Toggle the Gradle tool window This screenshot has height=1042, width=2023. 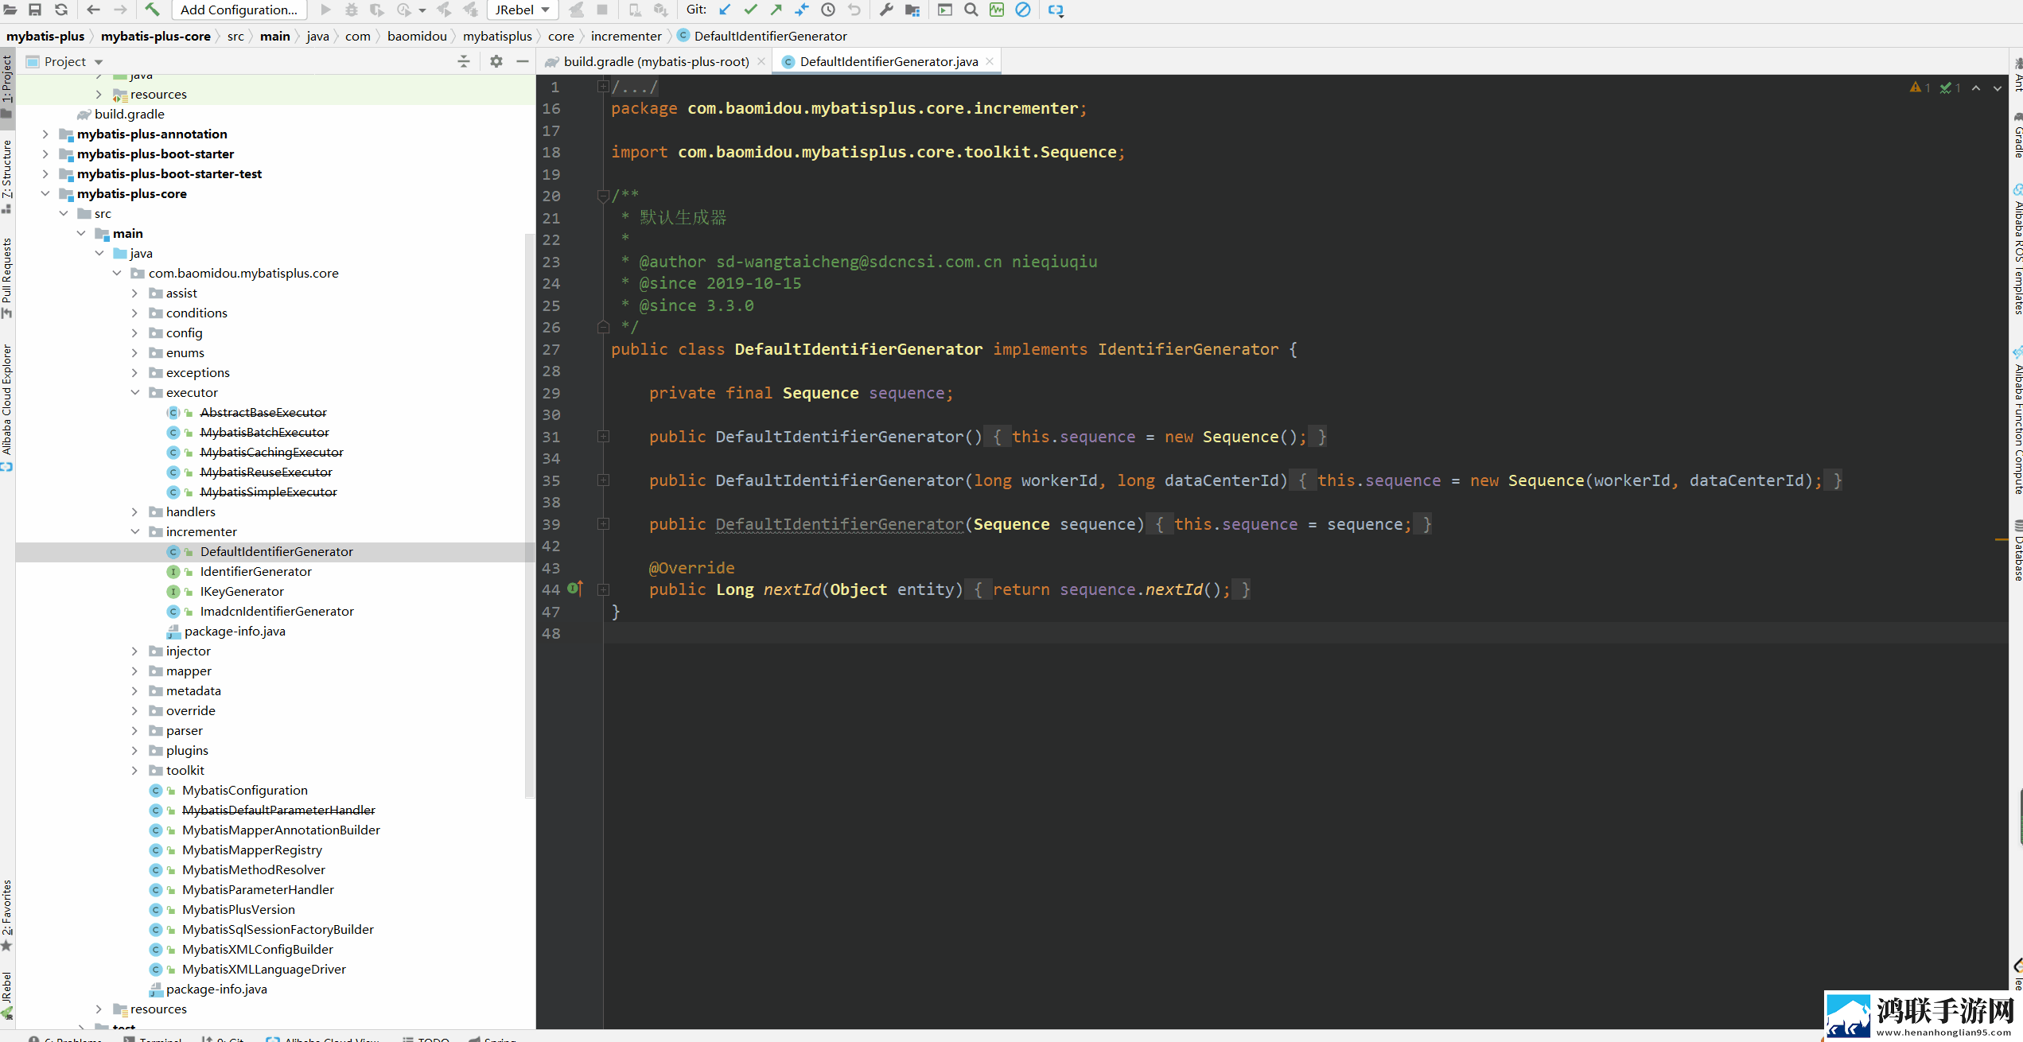point(2017,137)
